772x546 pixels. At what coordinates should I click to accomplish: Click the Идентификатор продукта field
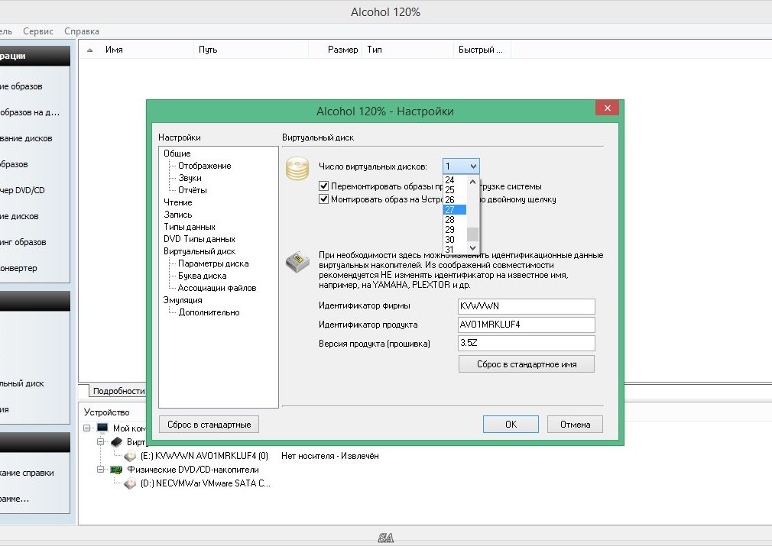pyautogui.click(x=527, y=325)
